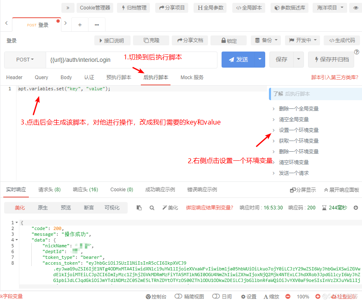Download response with the down-arrow icon
This screenshot has height=303, width=362.
click(x=356, y=208)
